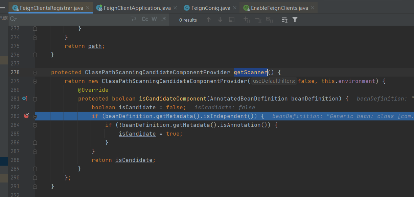Click line number 278 in gutter
Viewport: 414px width, 197px height.
(x=15, y=72)
